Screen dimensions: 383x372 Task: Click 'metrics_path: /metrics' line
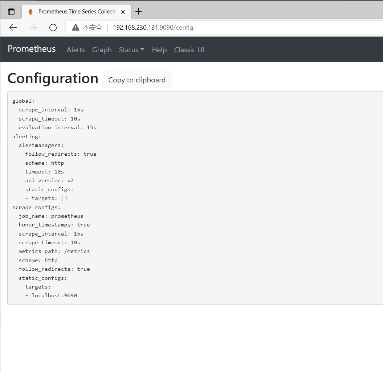54,252
